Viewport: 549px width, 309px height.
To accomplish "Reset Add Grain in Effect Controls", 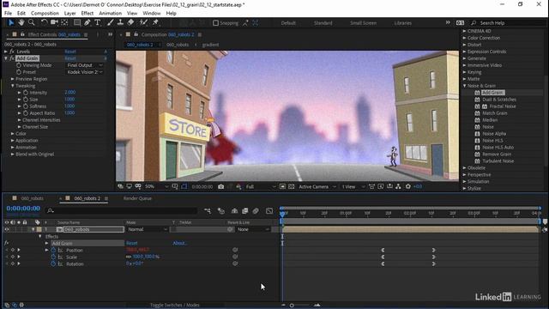I will pyautogui.click(x=70, y=58).
